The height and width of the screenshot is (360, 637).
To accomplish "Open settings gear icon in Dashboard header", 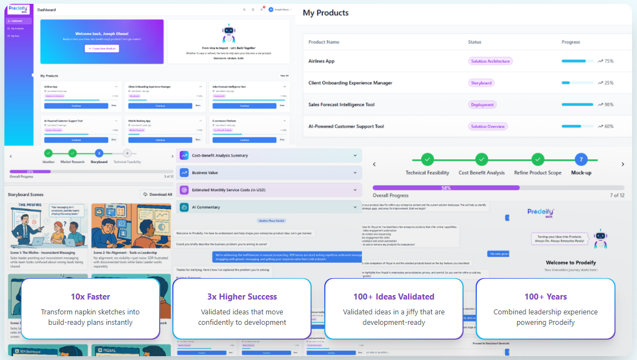I will coord(253,9).
